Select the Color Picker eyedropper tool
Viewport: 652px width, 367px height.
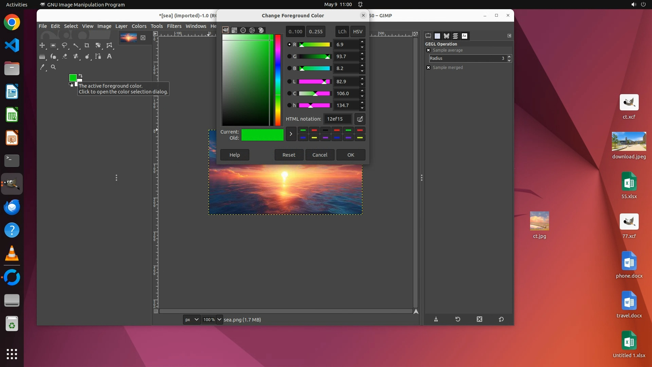click(x=42, y=67)
